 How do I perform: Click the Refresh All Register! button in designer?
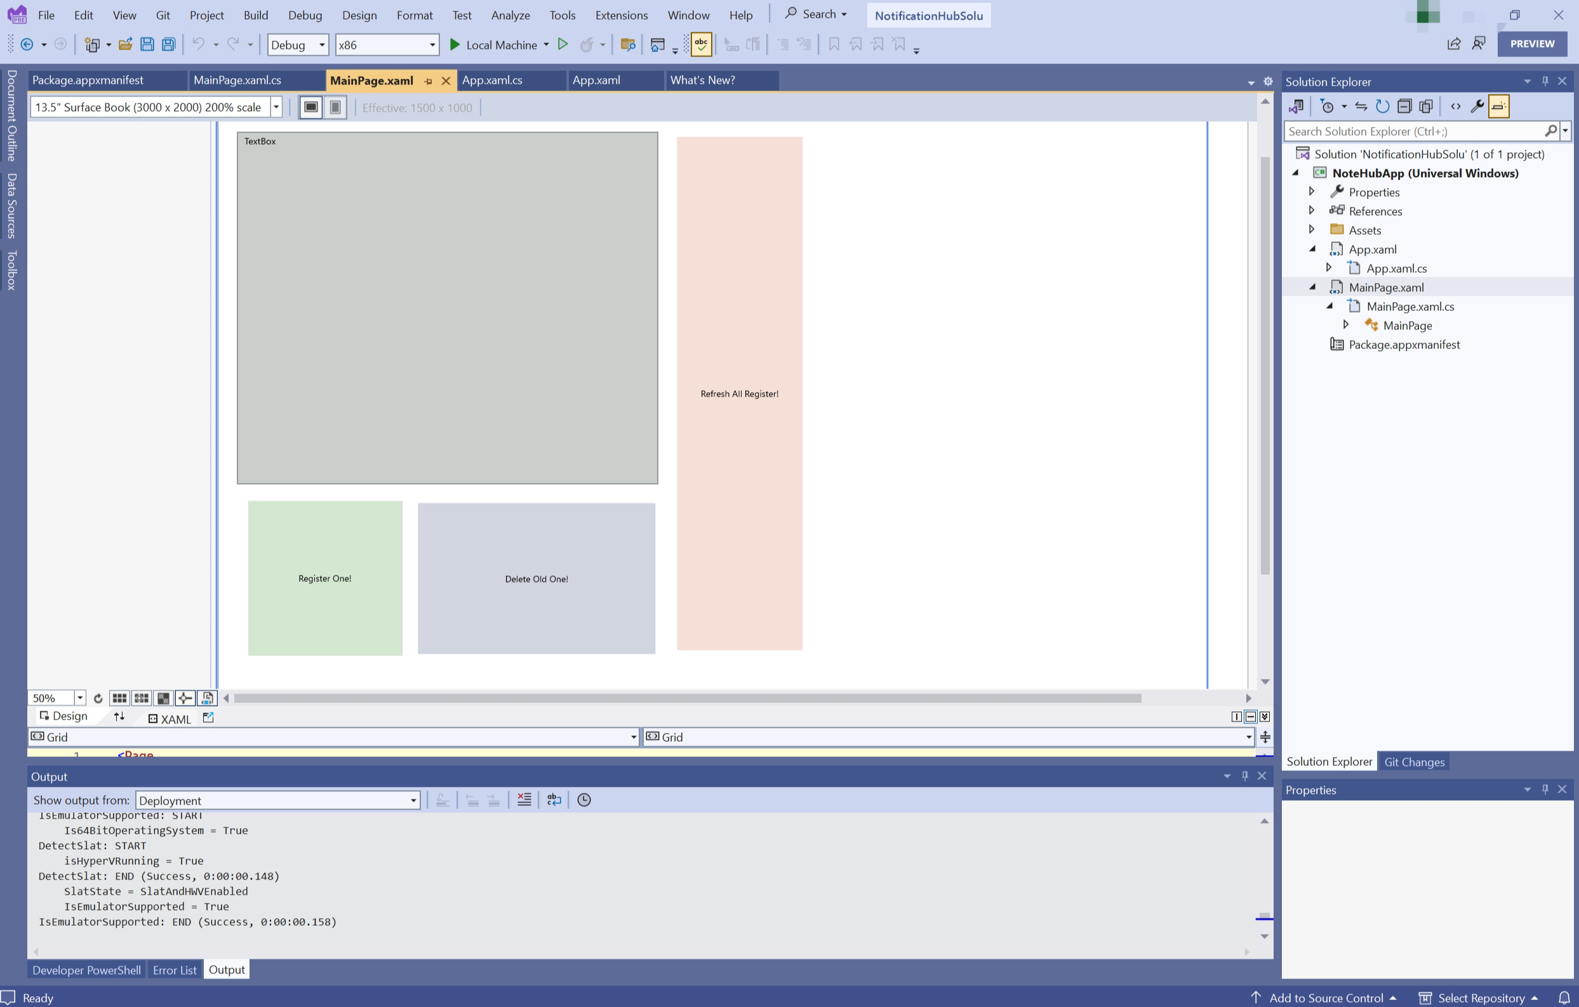739,393
